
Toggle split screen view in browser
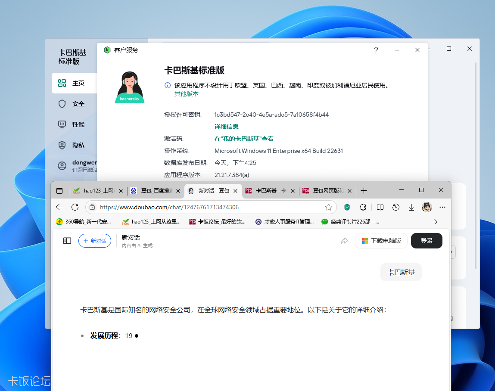380,207
